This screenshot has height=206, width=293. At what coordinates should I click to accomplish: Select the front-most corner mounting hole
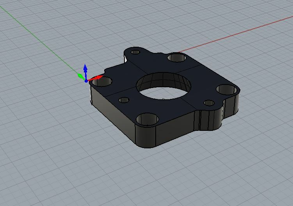(147, 118)
